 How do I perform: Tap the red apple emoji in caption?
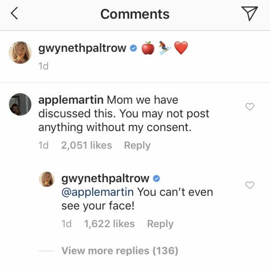click(148, 49)
